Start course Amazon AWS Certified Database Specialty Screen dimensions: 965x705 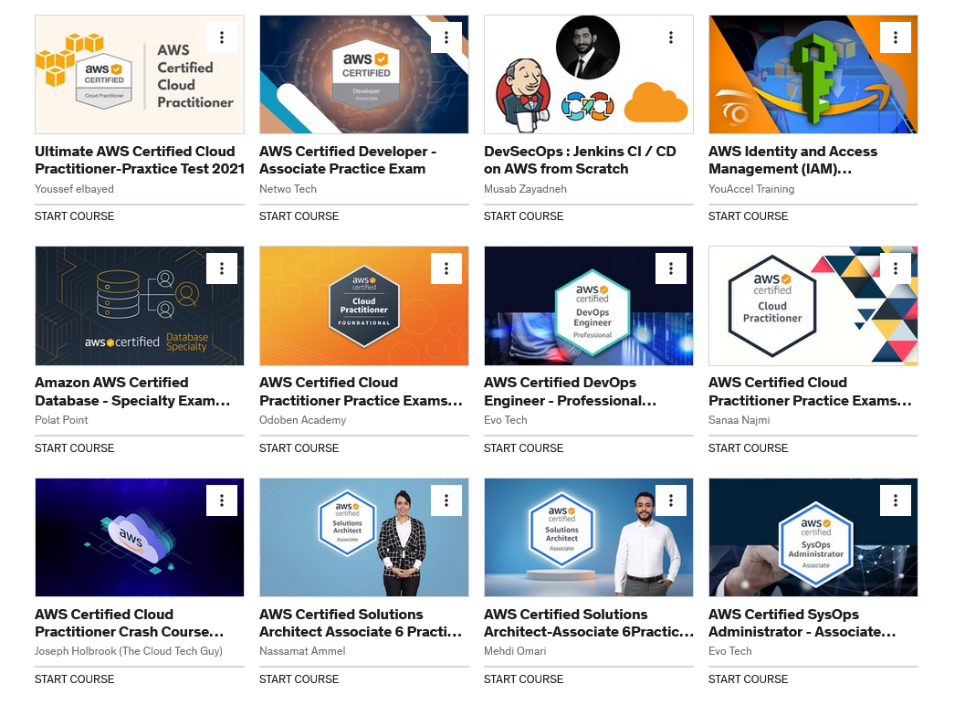[75, 448]
